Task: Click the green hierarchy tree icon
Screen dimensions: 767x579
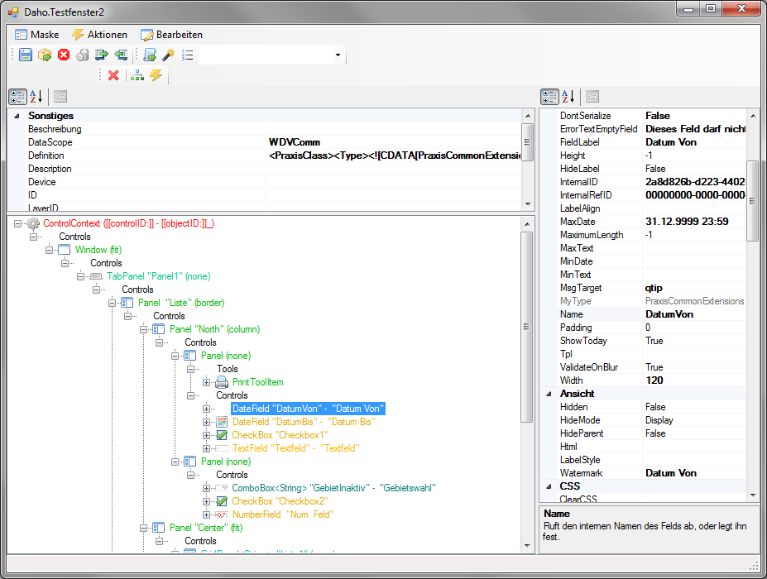Action: coord(137,75)
